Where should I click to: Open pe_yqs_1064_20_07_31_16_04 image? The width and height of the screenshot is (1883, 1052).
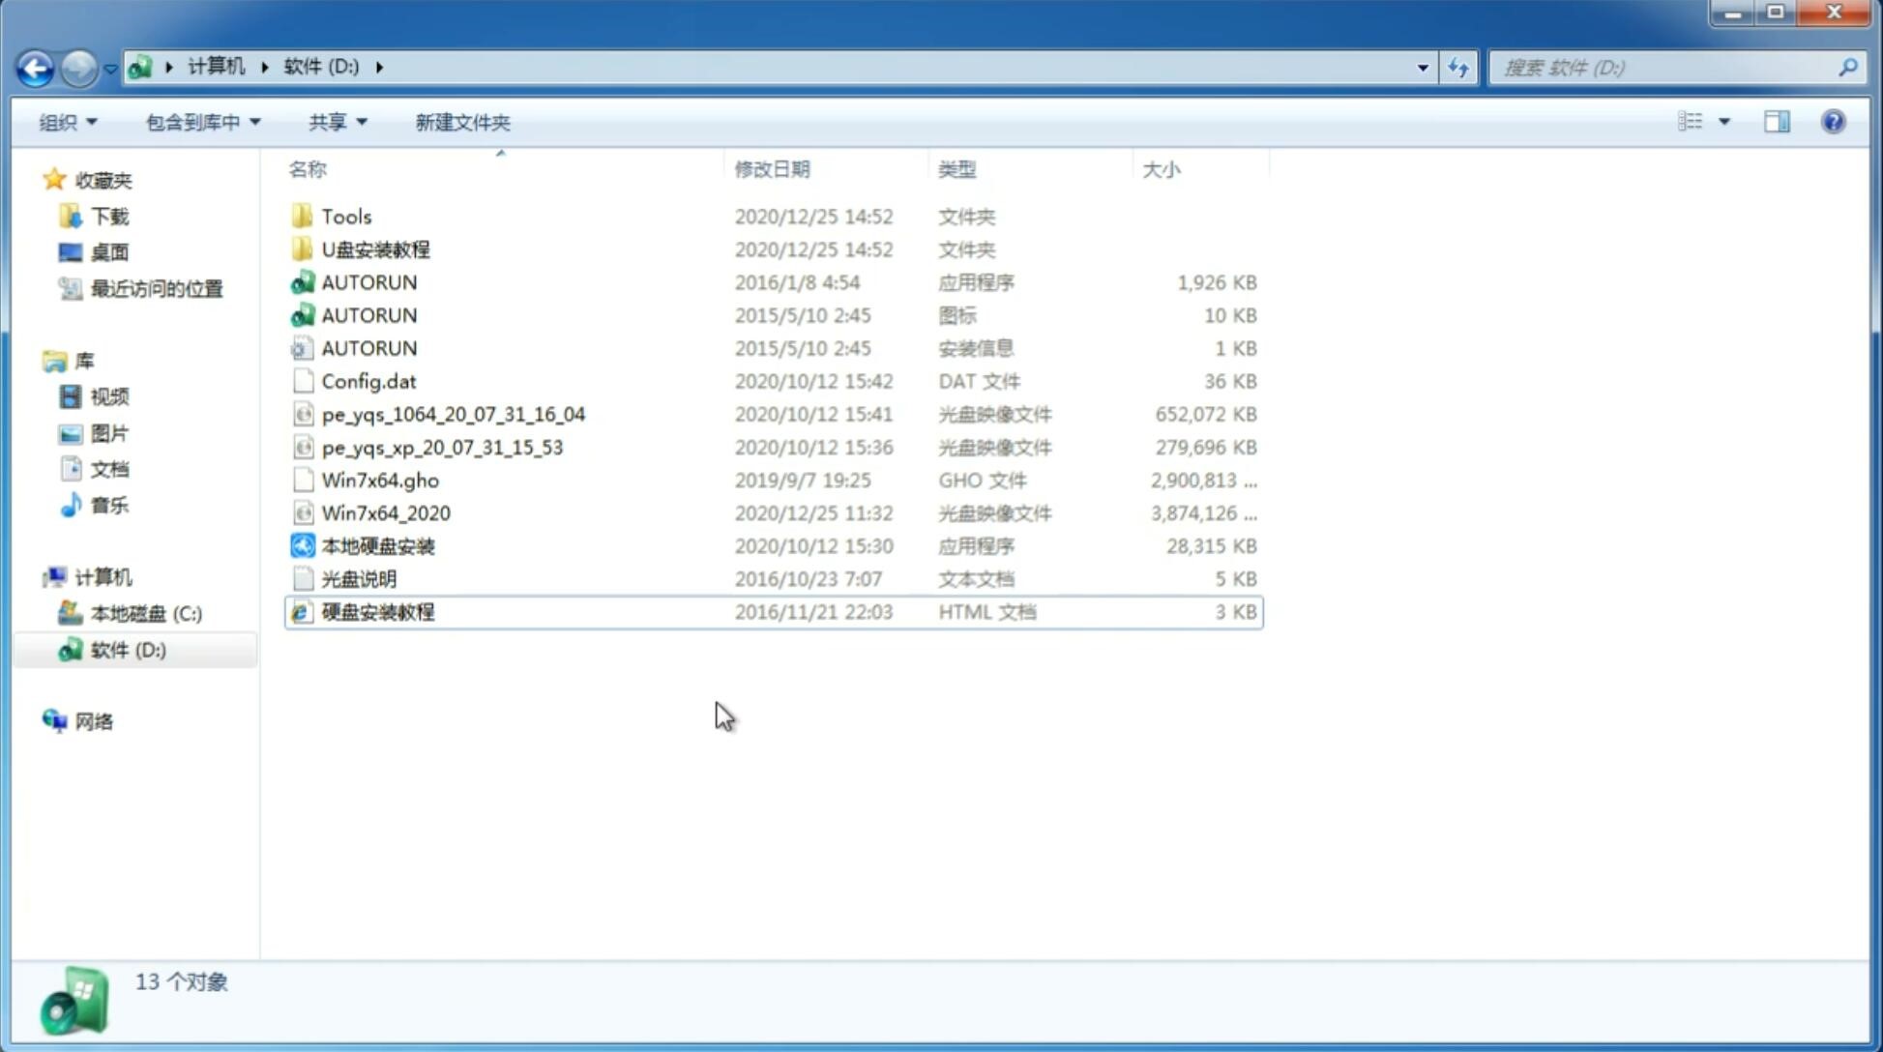454,414
